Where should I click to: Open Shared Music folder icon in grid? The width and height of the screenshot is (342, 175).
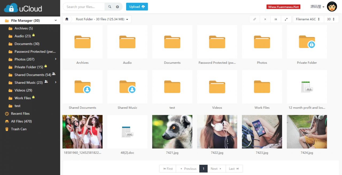(x=127, y=87)
